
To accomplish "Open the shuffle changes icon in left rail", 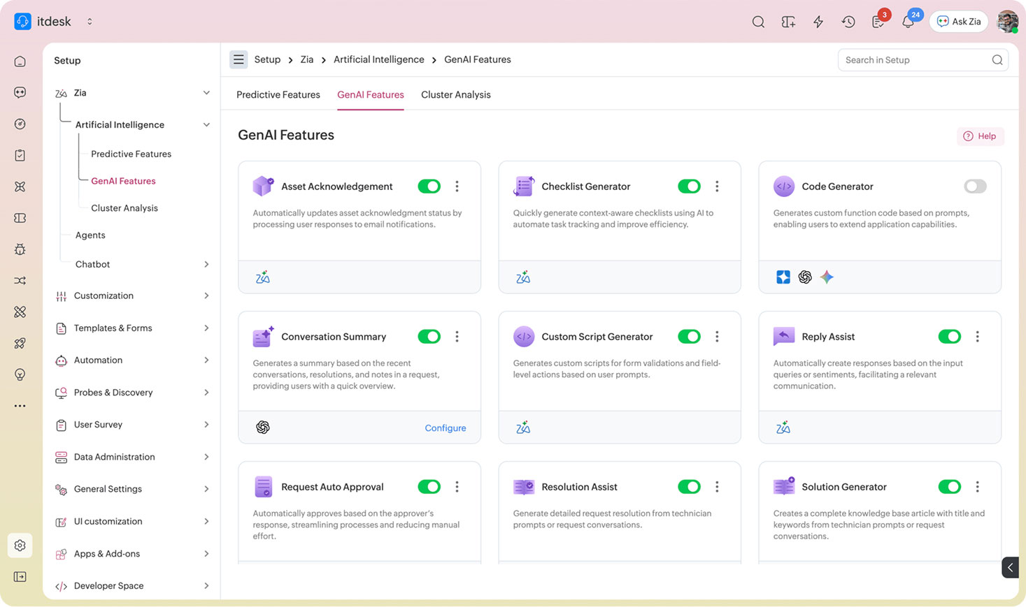I will (x=20, y=281).
